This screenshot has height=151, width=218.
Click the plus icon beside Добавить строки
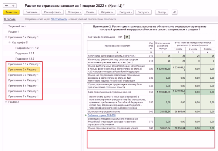(x=86, y=116)
